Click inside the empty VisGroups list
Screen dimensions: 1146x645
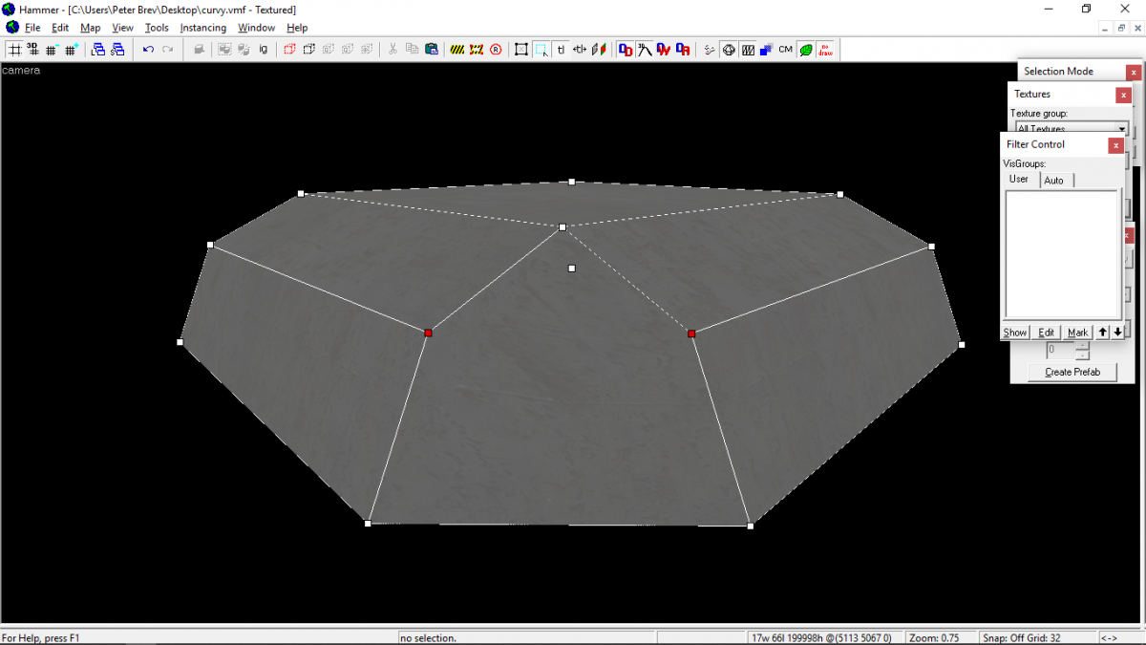click(x=1062, y=253)
